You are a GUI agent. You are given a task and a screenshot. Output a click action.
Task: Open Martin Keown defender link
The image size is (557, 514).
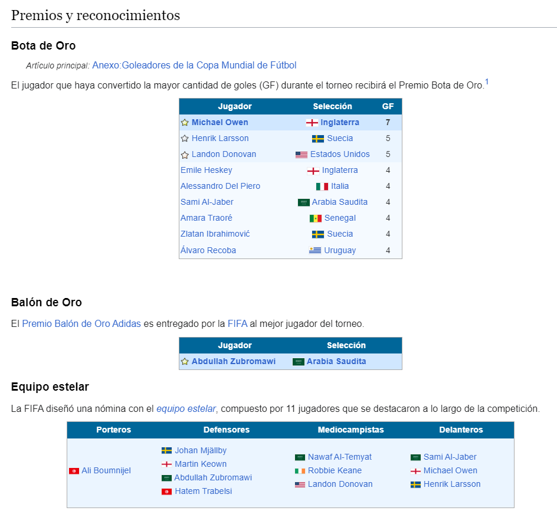click(x=201, y=464)
